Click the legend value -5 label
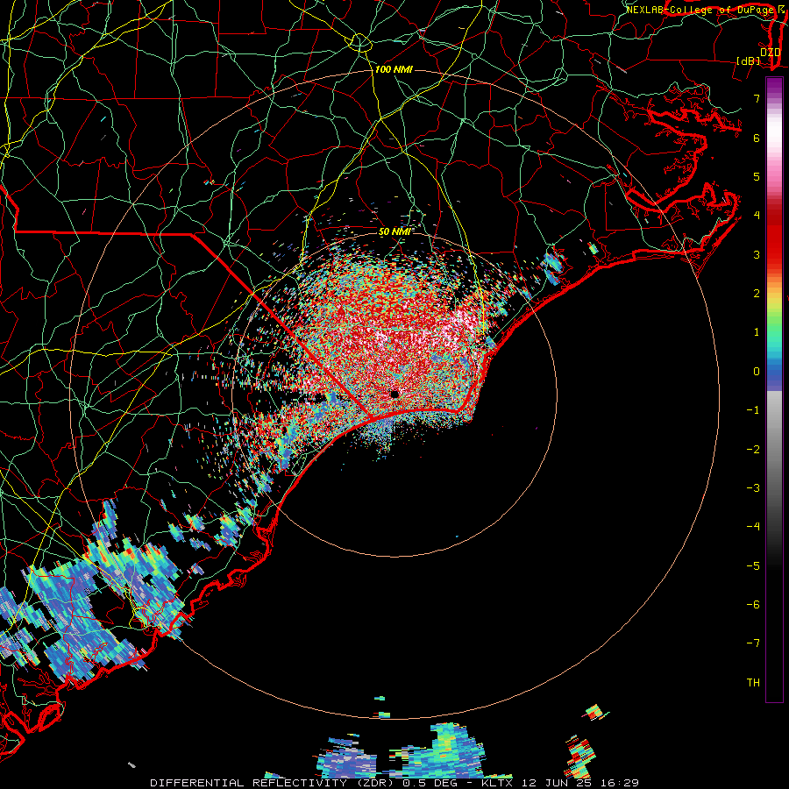The image size is (789, 789). coord(753,566)
